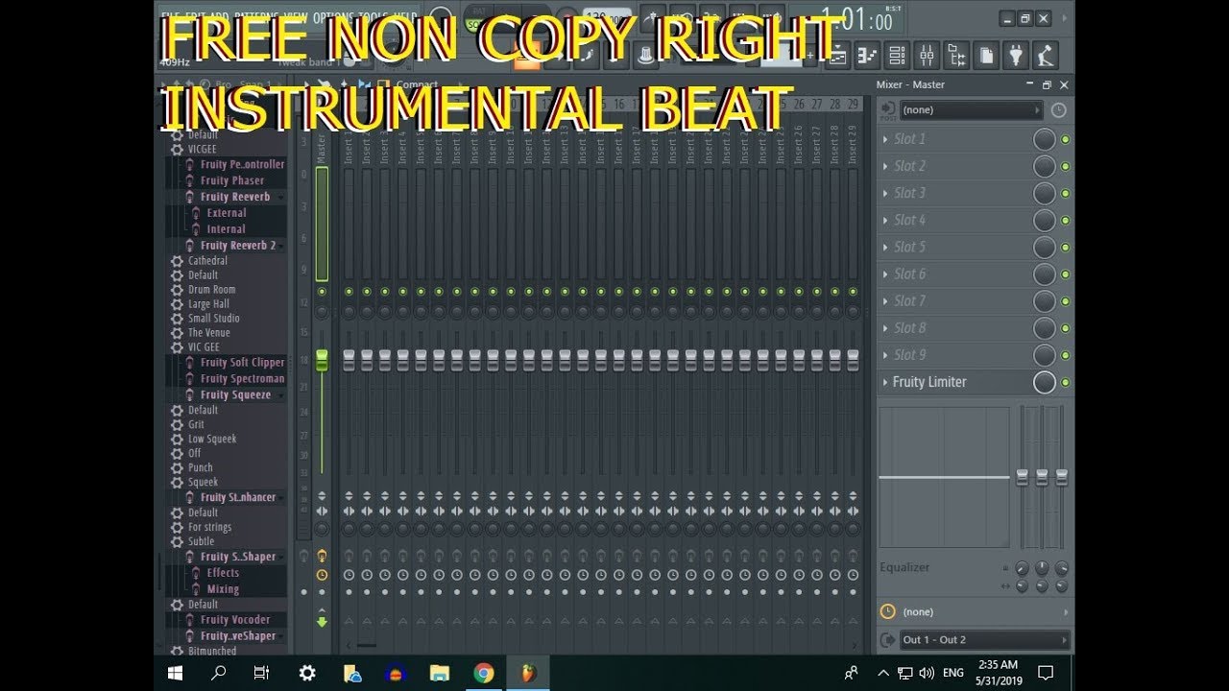
Task: Toggle Slot 6 enable LED
Action: [1065, 274]
